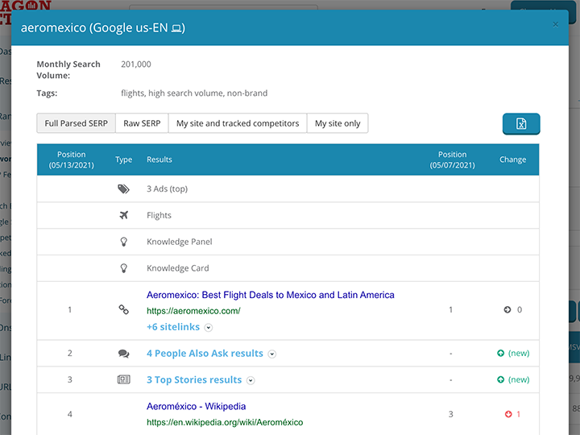Viewport: 580px width, 435px height.
Task: Switch to Full Parsed SERP tab
Action: pyautogui.click(x=76, y=123)
